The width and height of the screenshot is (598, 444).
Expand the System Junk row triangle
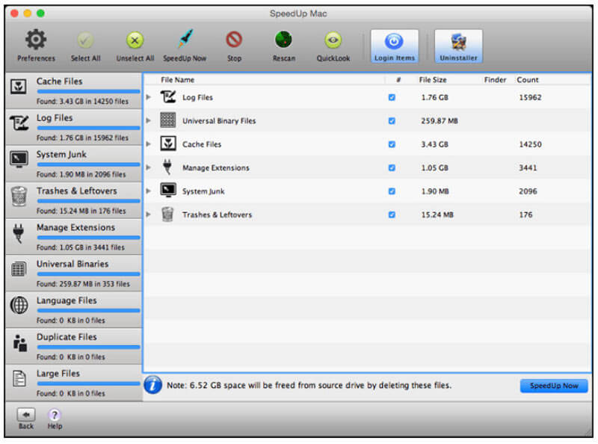(x=149, y=191)
